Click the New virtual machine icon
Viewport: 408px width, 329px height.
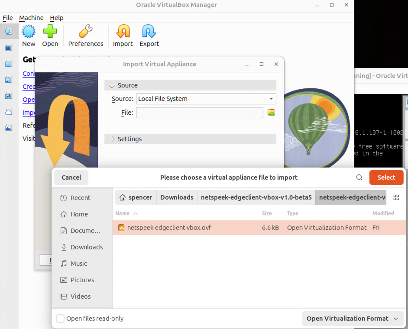click(29, 32)
